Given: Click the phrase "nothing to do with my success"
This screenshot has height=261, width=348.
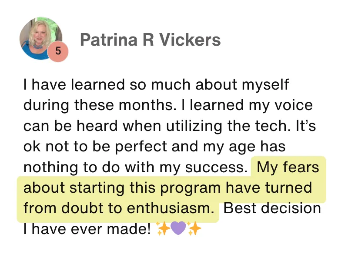Looking at the screenshot, I should [x=135, y=167].
